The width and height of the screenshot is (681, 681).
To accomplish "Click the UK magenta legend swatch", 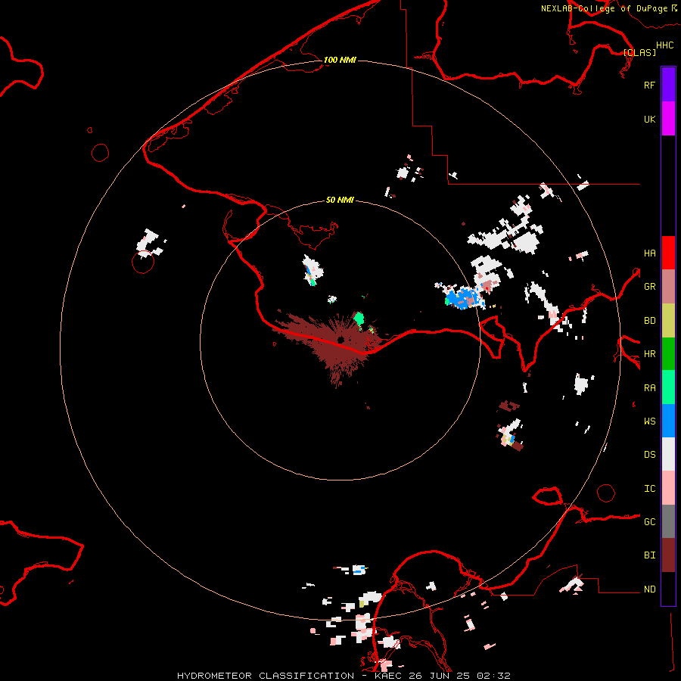I will (x=668, y=119).
